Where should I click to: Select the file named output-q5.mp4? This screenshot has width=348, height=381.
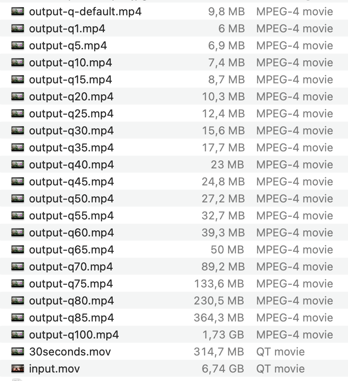pyautogui.click(x=68, y=45)
